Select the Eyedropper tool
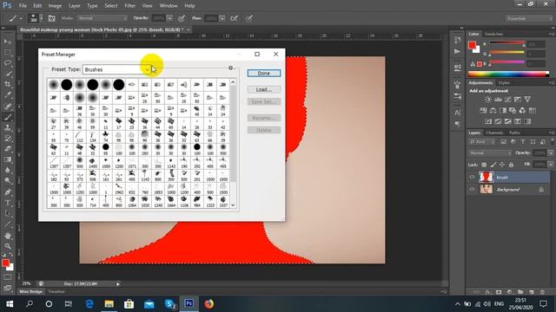556x312 pixels. 8,94
